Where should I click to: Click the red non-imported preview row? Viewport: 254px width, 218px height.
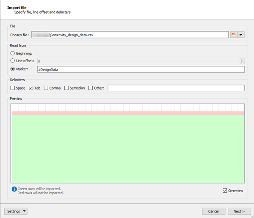(x=128, y=113)
